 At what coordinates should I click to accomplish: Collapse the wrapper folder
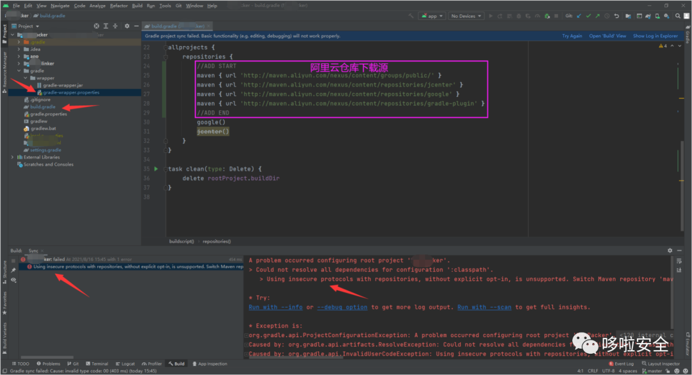pyautogui.click(x=25, y=78)
